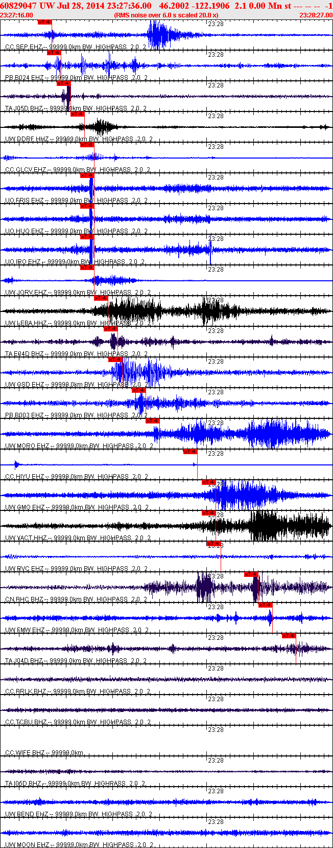Click the red pick flag on UW JORV trace
This screenshot has width=333, height=848.
point(87,267)
